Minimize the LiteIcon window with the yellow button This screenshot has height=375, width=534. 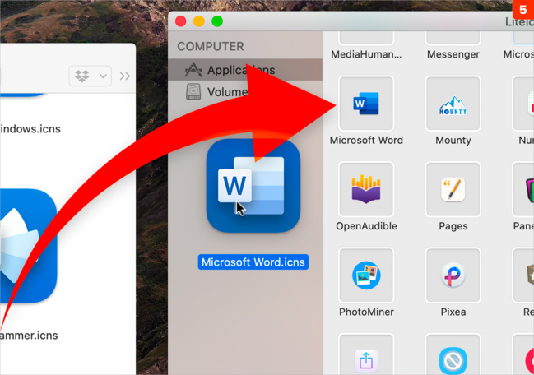tap(199, 21)
